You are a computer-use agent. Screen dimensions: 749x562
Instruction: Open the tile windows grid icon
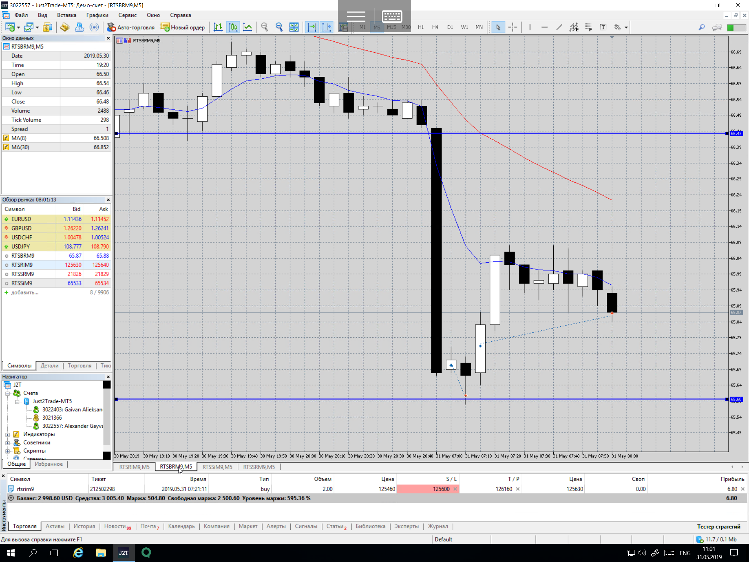coord(294,27)
